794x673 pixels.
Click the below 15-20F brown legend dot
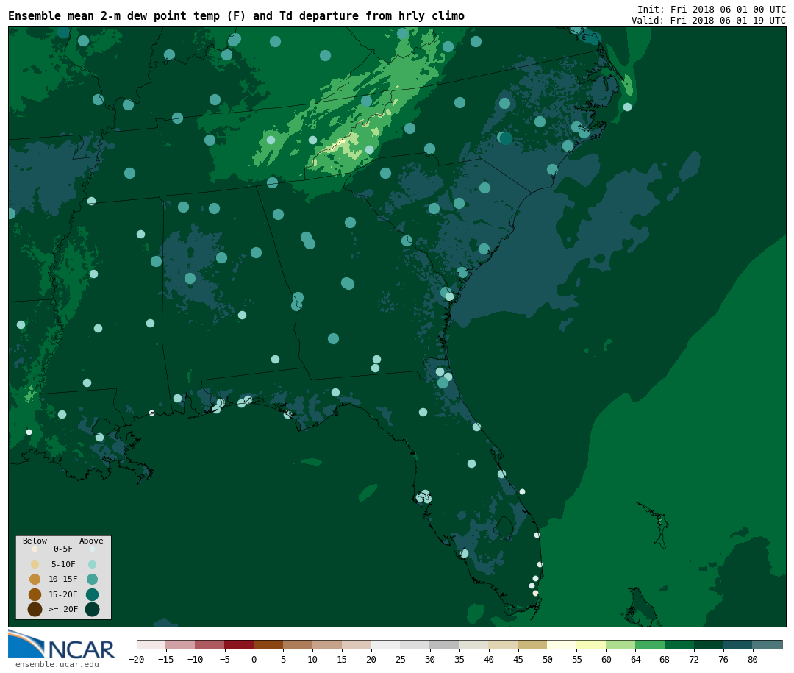[x=35, y=594]
